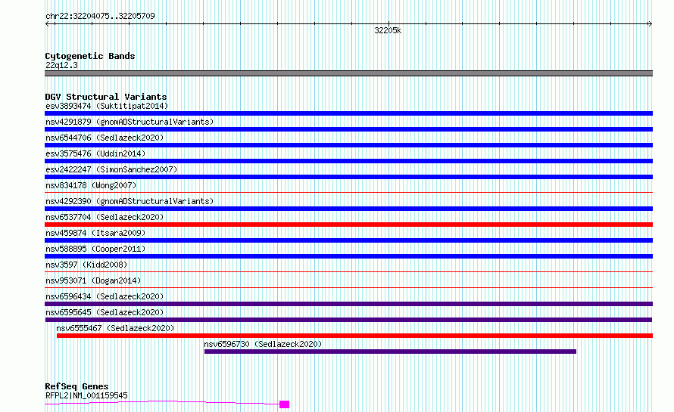674x412 pixels.
Task: Open variant nsv588895 (Cooper2011) label
Action: (95, 249)
